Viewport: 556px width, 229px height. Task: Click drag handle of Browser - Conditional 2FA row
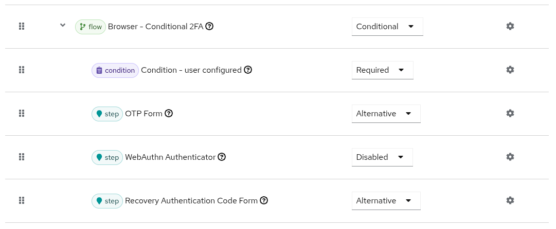click(x=22, y=26)
